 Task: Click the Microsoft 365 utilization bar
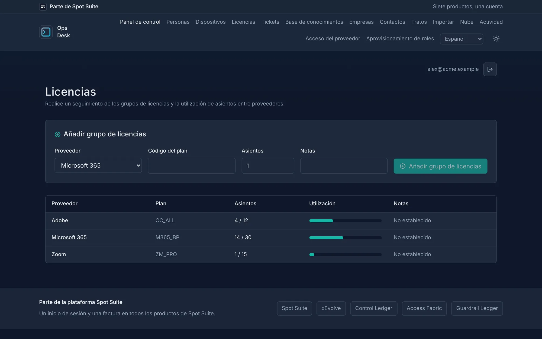(x=345, y=238)
